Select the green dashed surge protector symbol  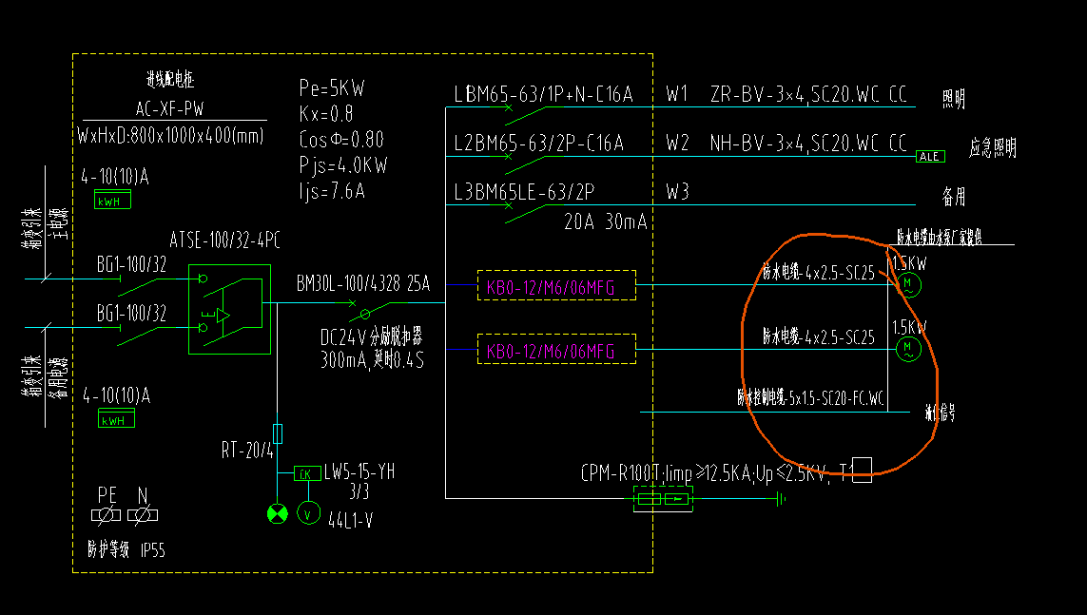point(663,499)
